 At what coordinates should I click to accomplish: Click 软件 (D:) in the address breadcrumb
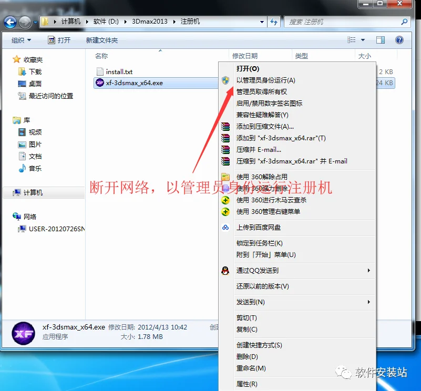(106, 22)
